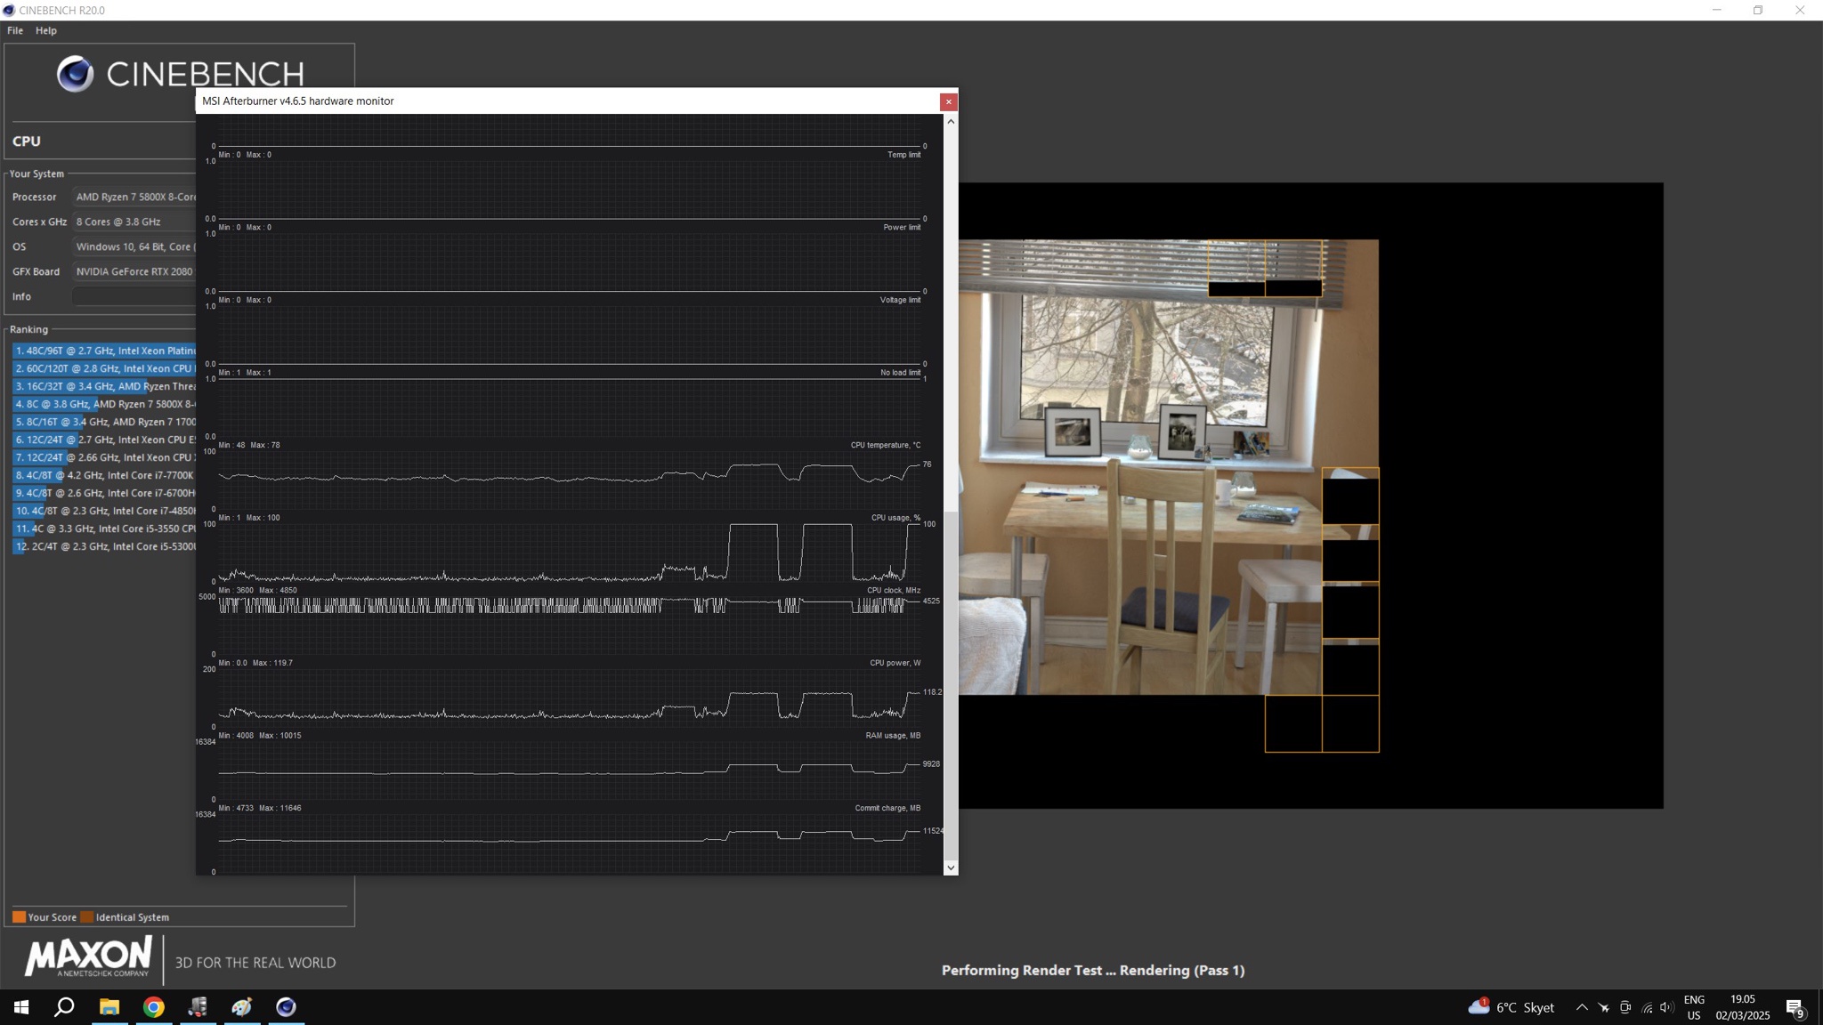The width and height of the screenshot is (1823, 1025).
Task: Select ranking row 8, Intel Core i7-7700K
Action: point(104,475)
